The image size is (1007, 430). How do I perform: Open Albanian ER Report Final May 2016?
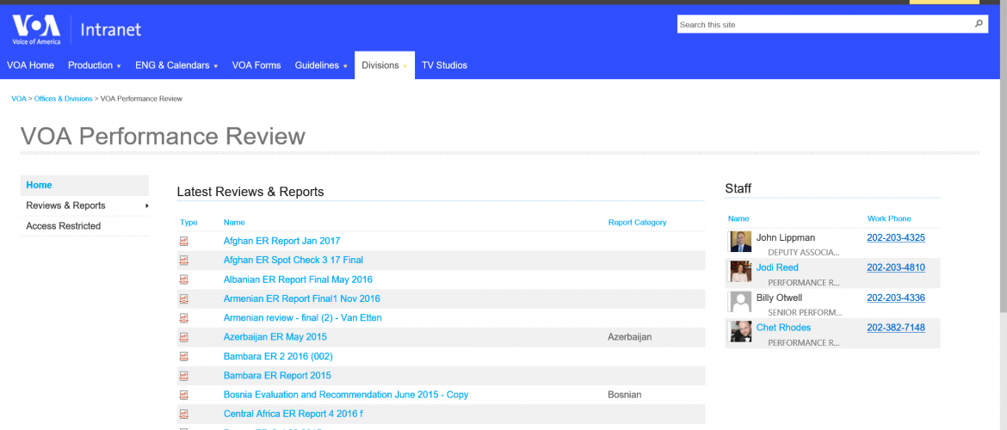[x=298, y=279]
